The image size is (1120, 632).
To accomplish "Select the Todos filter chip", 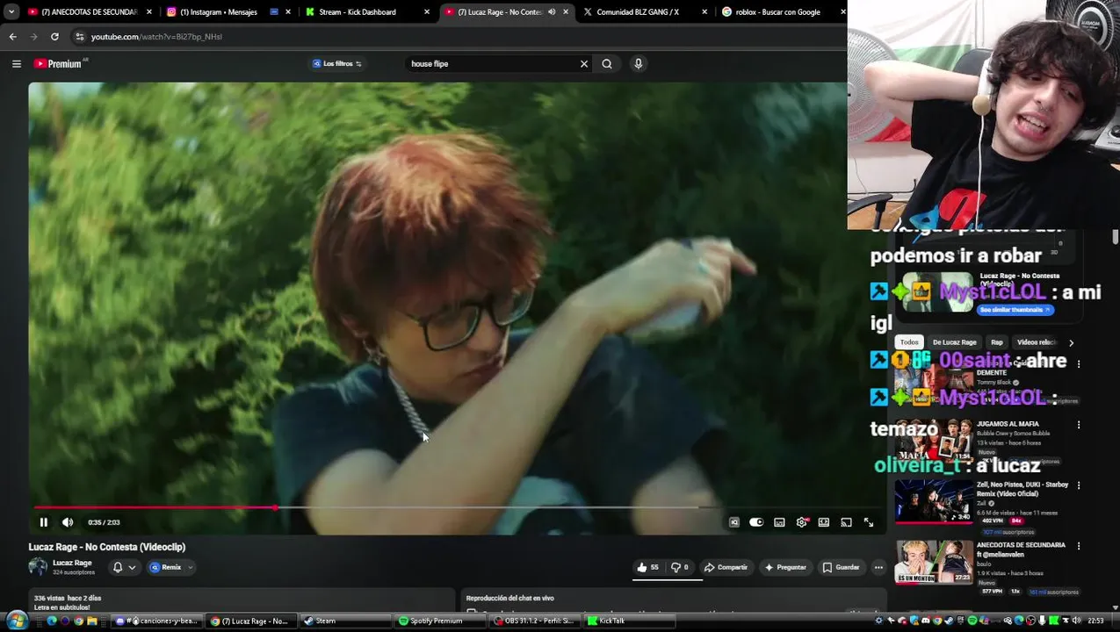I will 909,342.
